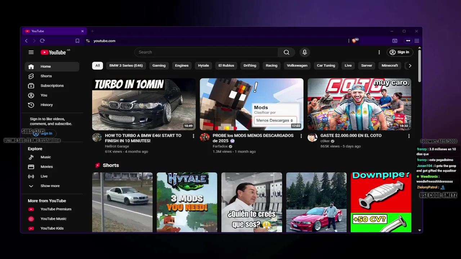Image resolution: width=461 pixels, height=259 pixels.
Task: Open Farfadox channel name link
Action: click(x=220, y=146)
